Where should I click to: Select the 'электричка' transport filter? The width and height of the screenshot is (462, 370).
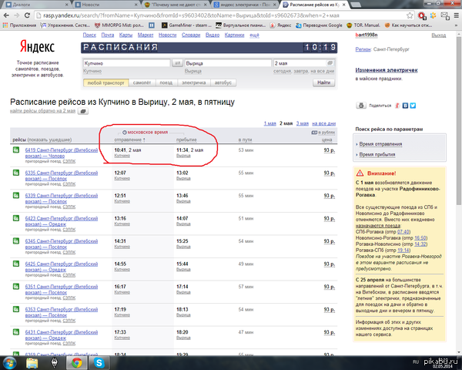[193, 82]
